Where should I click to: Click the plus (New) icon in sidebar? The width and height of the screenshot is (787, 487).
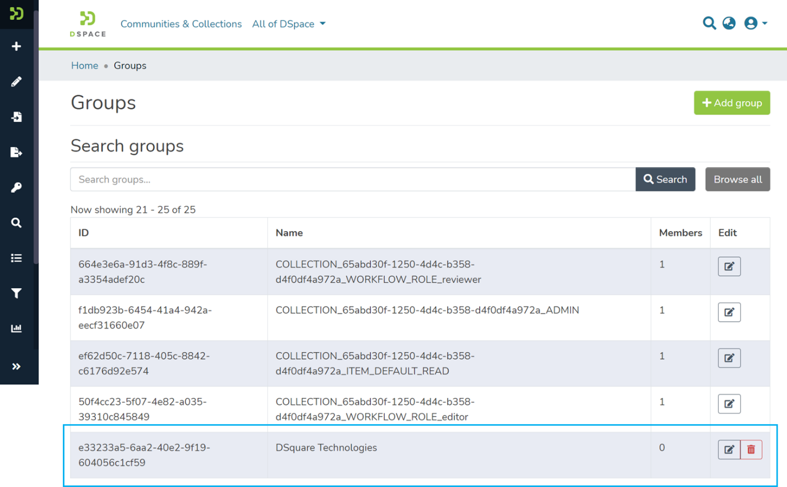pos(17,46)
